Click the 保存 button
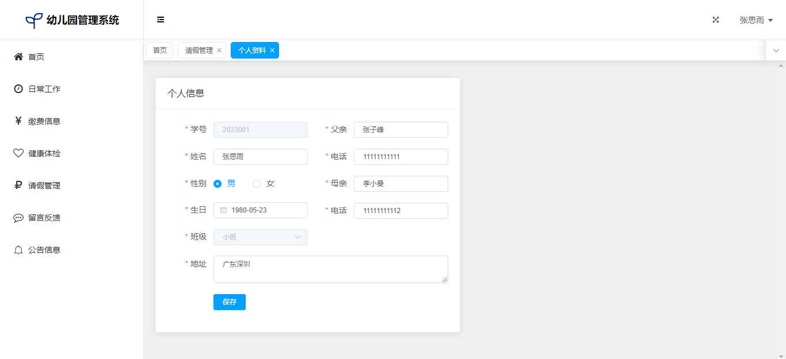 (x=229, y=302)
